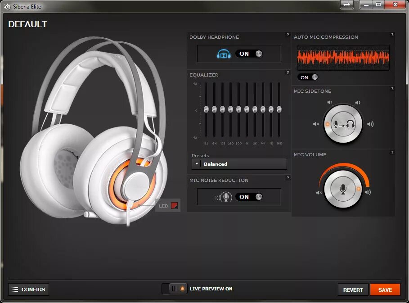The width and height of the screenshot is (409, 303).
Task: Click the 125 Hz equalizer slider handle
Action: pyautogui.click(x=222, y=109)
